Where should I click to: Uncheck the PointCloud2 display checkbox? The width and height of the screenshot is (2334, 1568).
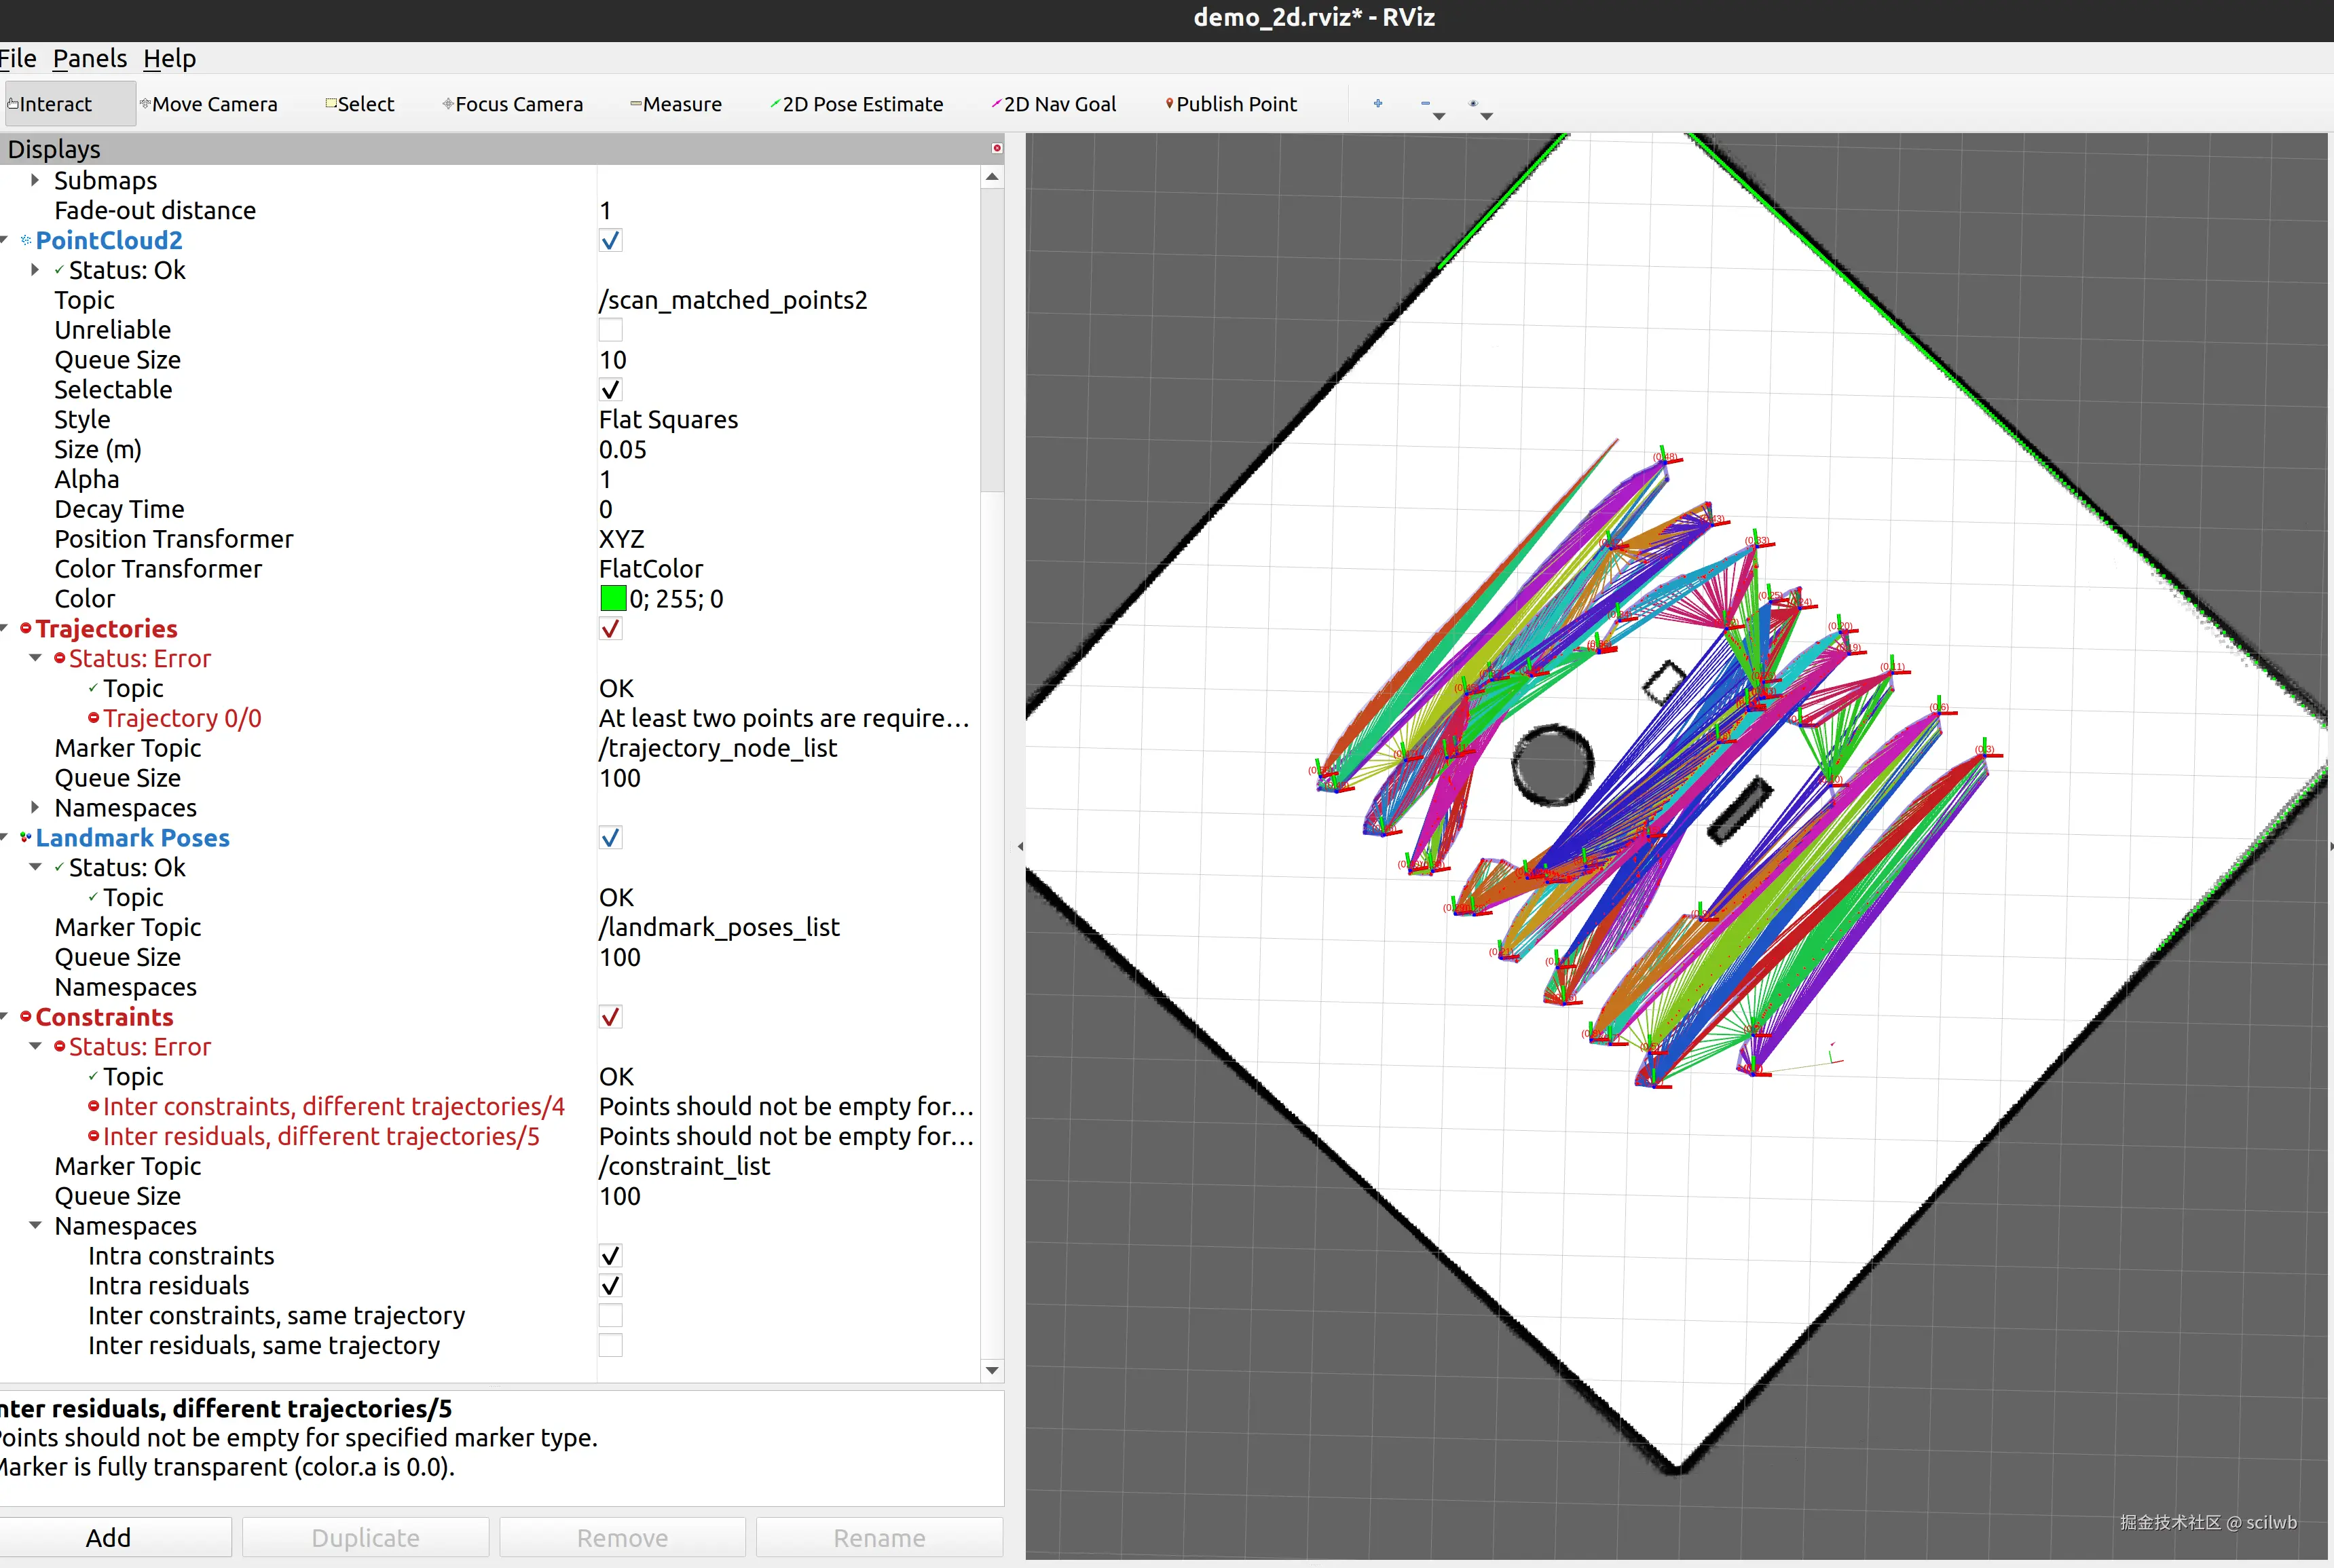point(610,240)
